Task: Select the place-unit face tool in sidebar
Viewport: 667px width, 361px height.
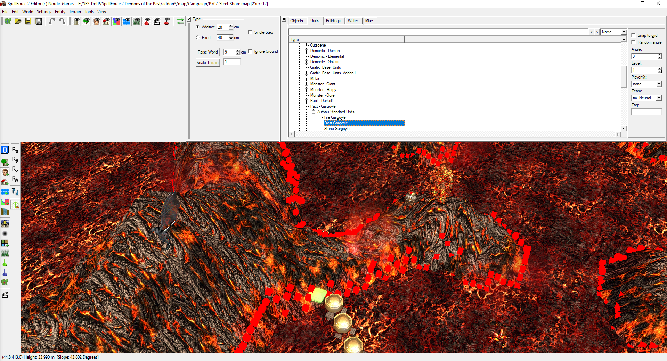Action: [x=5, y=172]
